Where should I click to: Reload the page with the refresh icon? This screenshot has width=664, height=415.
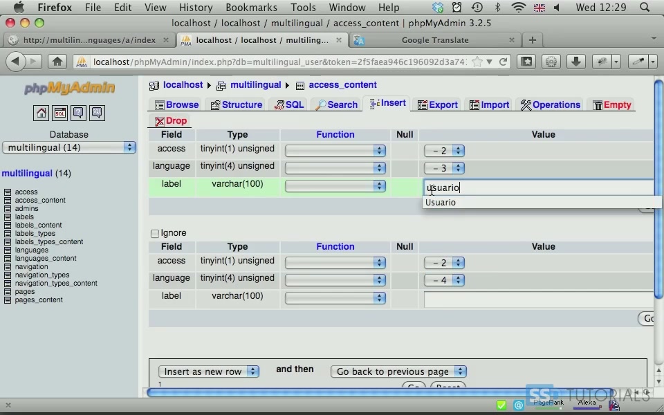click(x=503, y=62)
